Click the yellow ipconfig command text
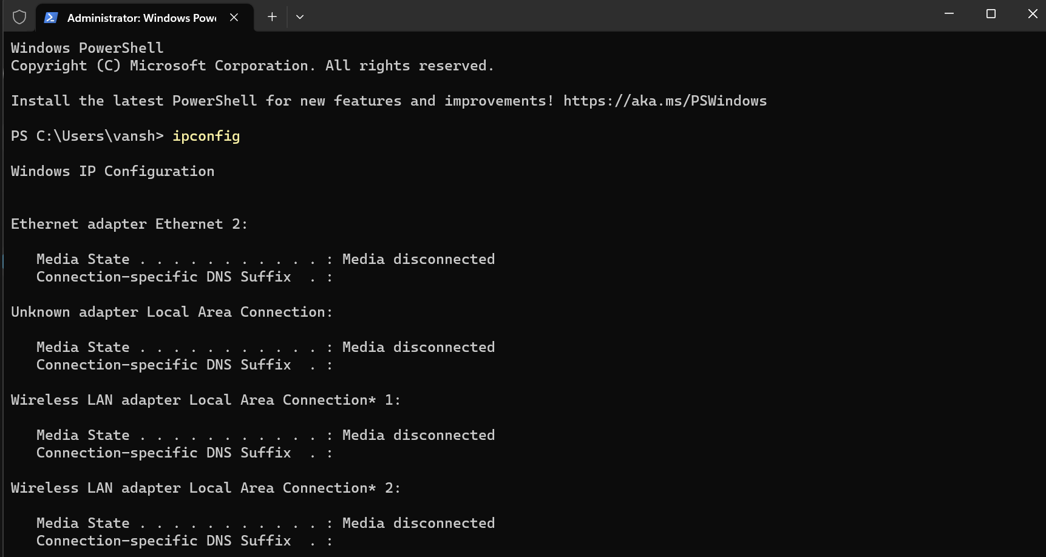1046x557 pixels. [206, 136]
